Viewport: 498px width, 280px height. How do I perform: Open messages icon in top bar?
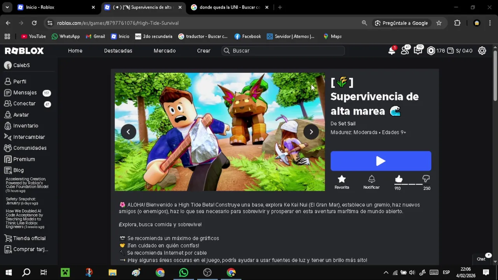point(418,50)
